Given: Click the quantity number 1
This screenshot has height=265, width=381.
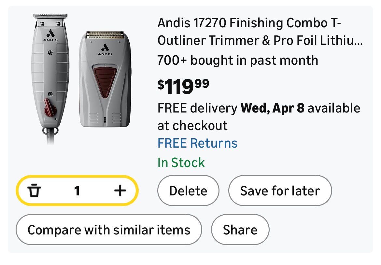Looking at the screenshot, I should coord(77,191).
